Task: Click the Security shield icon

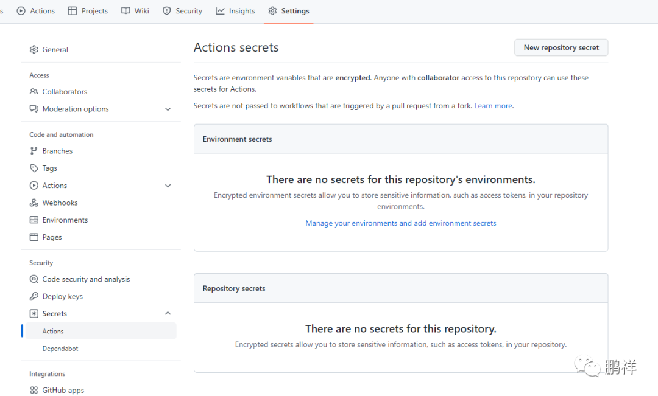Action: coord(166,11)
